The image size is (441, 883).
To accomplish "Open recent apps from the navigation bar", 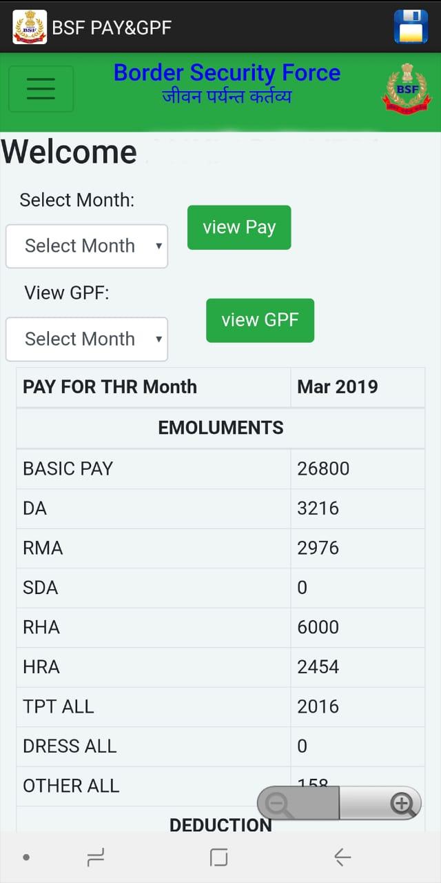I will pyautogui.click(x=96, y=857).
